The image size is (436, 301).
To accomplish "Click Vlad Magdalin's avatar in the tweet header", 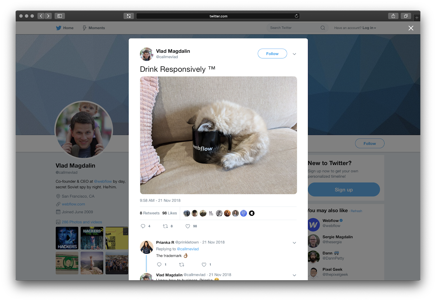I will click(x=147, y=54).
